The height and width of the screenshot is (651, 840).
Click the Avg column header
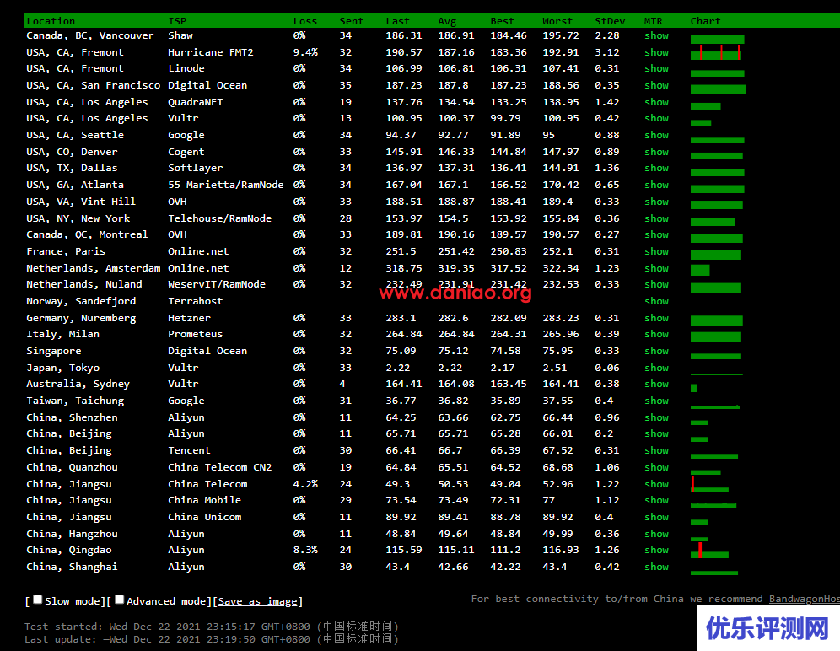tap(447, 21)
